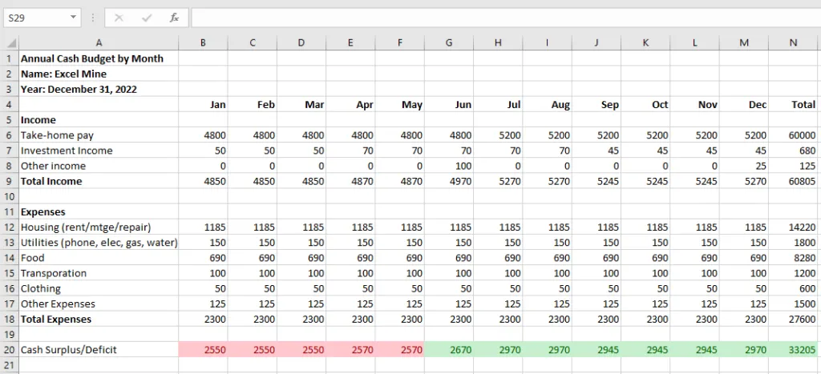Image resolution: width=821 pixels, height=374 pixels.
Task: Select the 'Clothing' label cell
Action: (x=99, y=289)
